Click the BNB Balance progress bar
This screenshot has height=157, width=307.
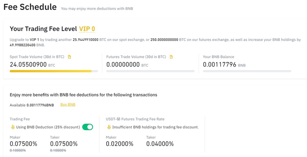[247, 71]
